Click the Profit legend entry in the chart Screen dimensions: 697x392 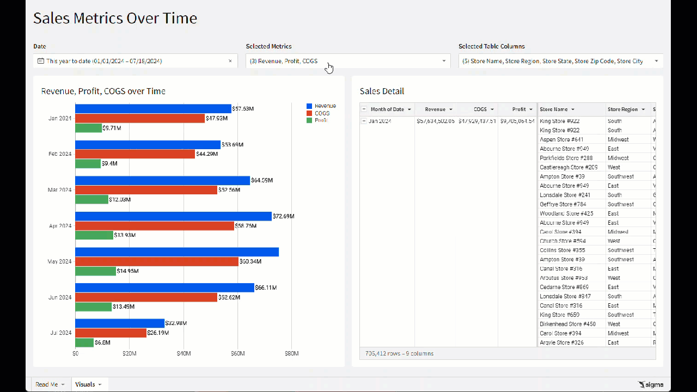[x=320, y=120]
